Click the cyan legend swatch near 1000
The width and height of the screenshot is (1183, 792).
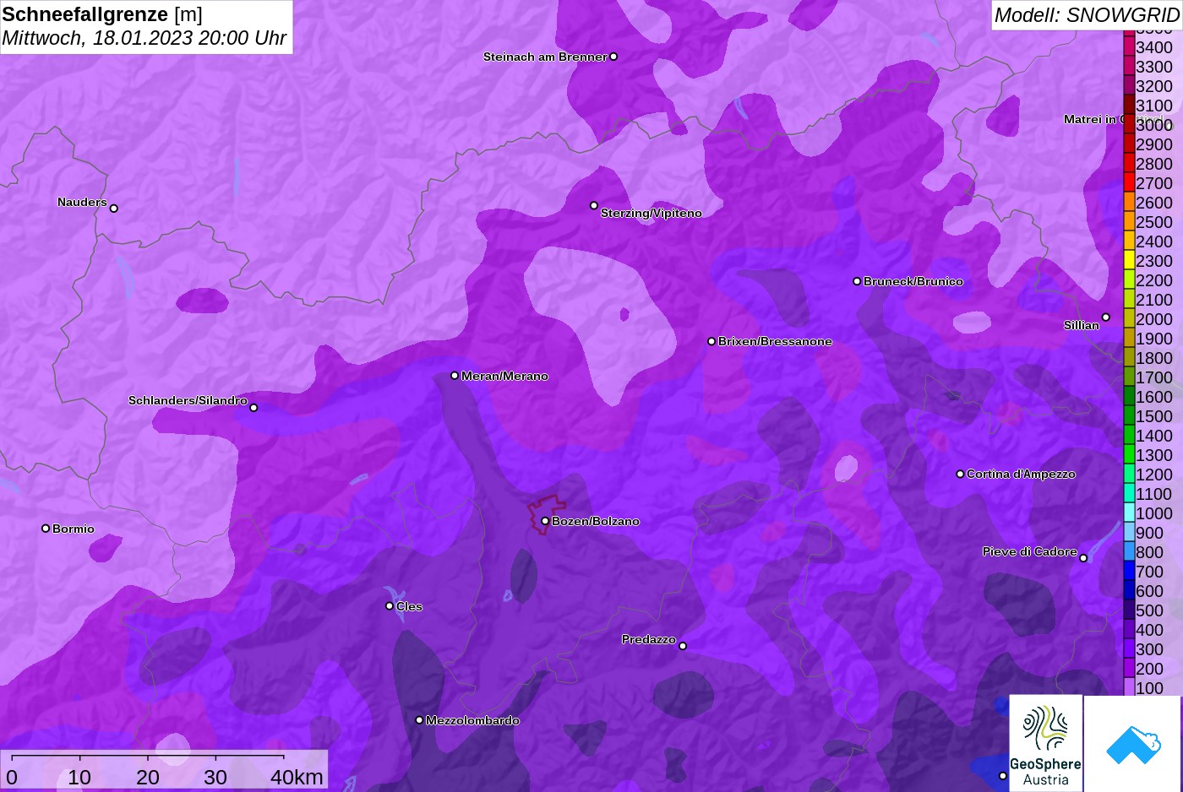tap(1129, 513)
